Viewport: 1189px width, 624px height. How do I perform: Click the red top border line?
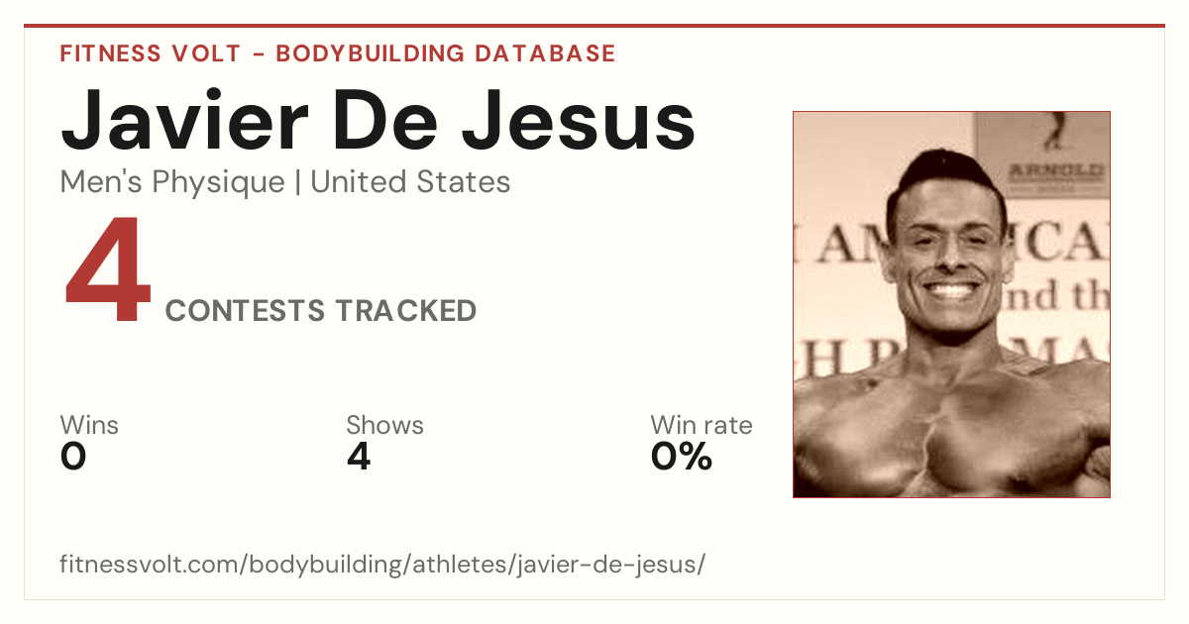[594, 26]
